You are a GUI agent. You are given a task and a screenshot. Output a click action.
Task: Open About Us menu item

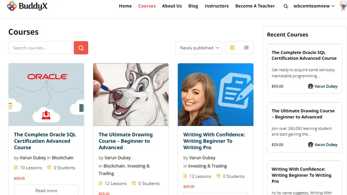coord(172,6)
